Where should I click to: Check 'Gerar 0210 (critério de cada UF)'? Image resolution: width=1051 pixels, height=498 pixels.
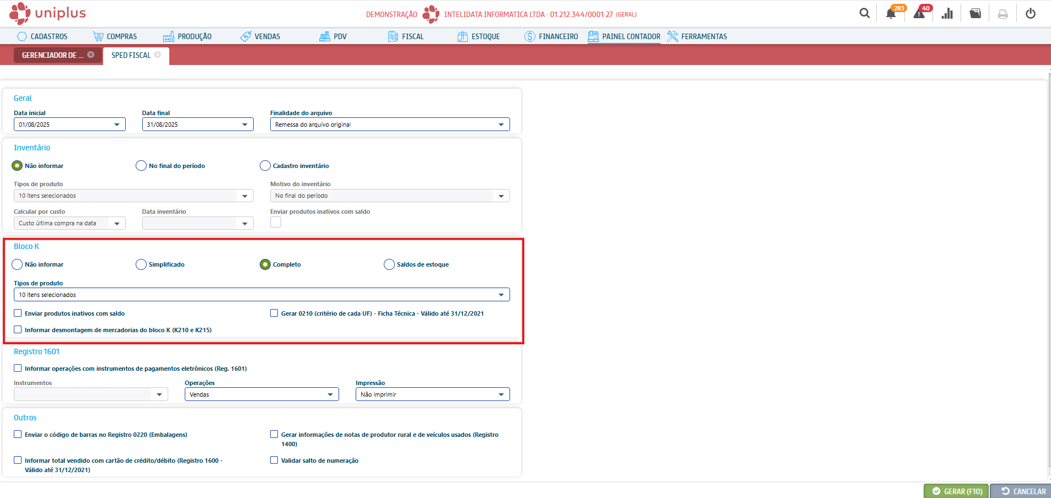point(274,313)
